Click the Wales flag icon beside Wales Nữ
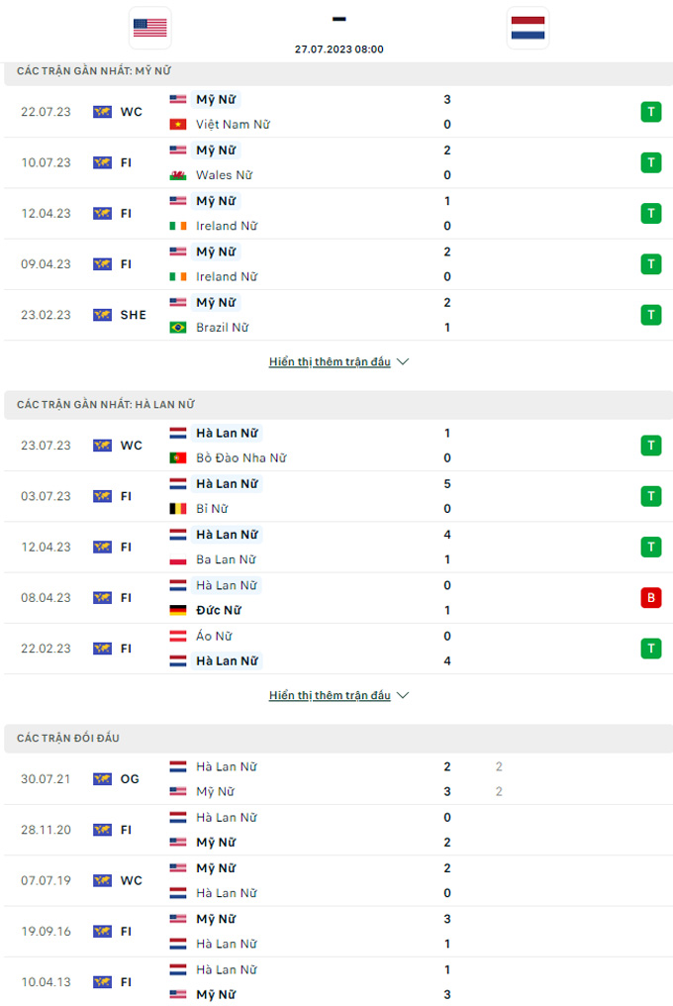Image resolution: width=673 pixels, height=1006 pixels. (178, 175)
